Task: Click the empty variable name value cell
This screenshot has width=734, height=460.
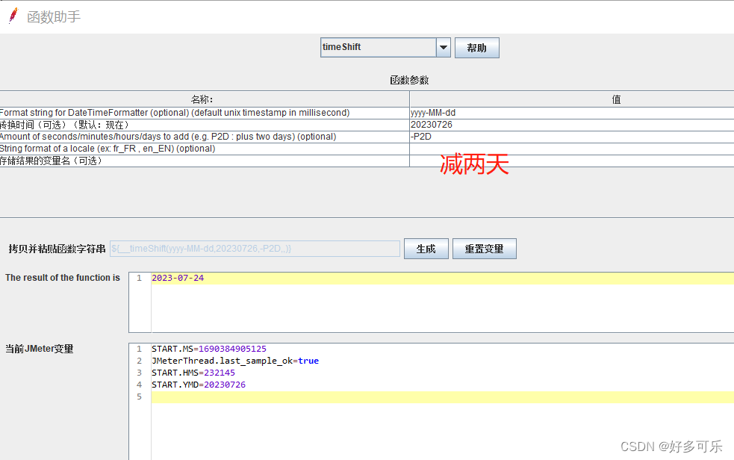Action: tap(571, 161)
